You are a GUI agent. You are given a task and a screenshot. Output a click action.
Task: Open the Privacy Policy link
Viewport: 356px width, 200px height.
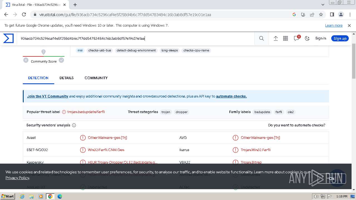coord(17,178)
